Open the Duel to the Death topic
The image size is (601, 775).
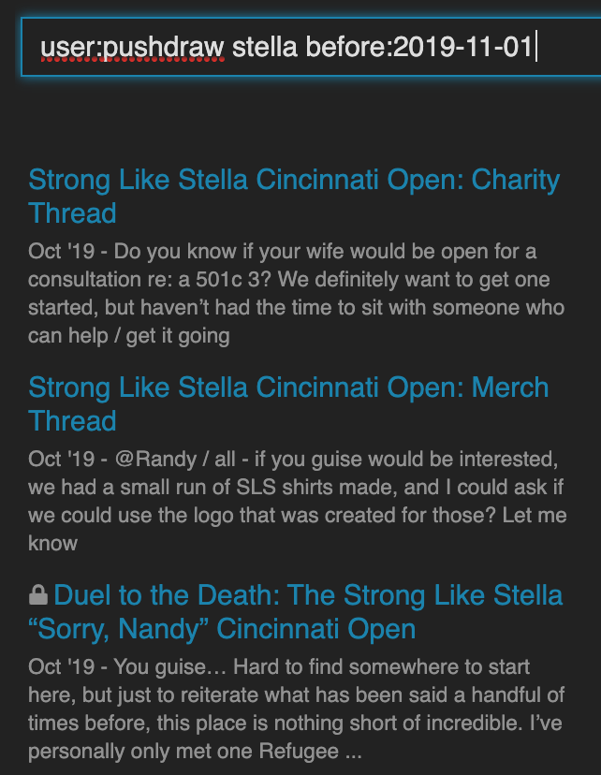pyautogui.click(x=308, y=611)
